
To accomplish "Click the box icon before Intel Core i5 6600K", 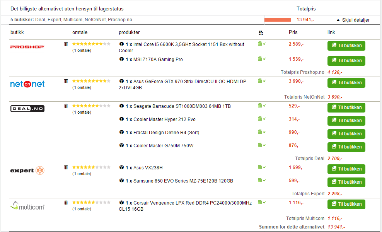I will pos(121,44).
